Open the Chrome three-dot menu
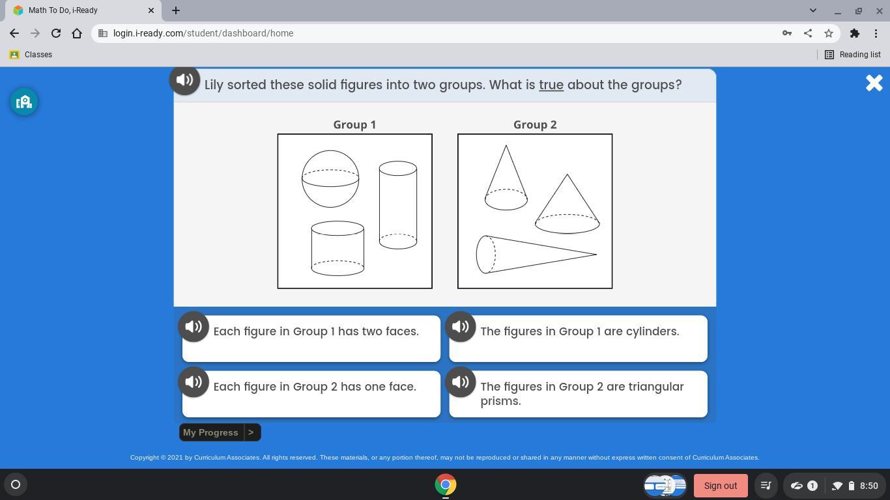 tap(876, 33)
